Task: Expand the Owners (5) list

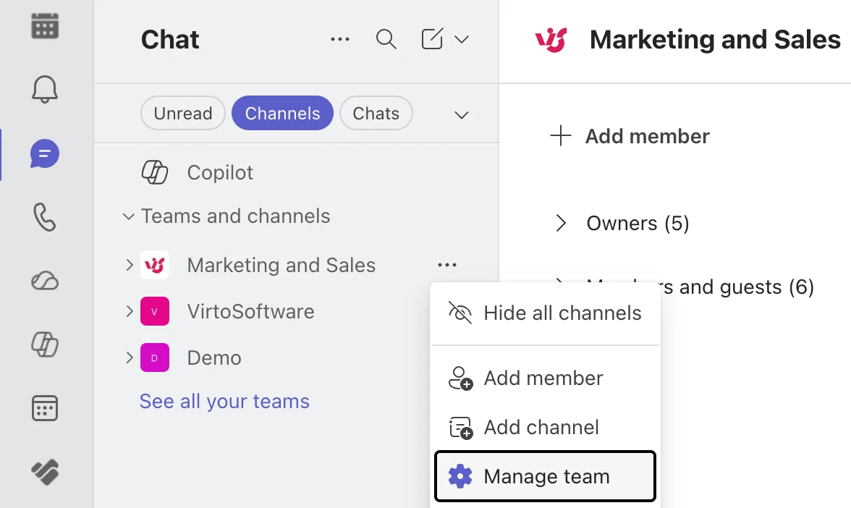Action: 562,223
